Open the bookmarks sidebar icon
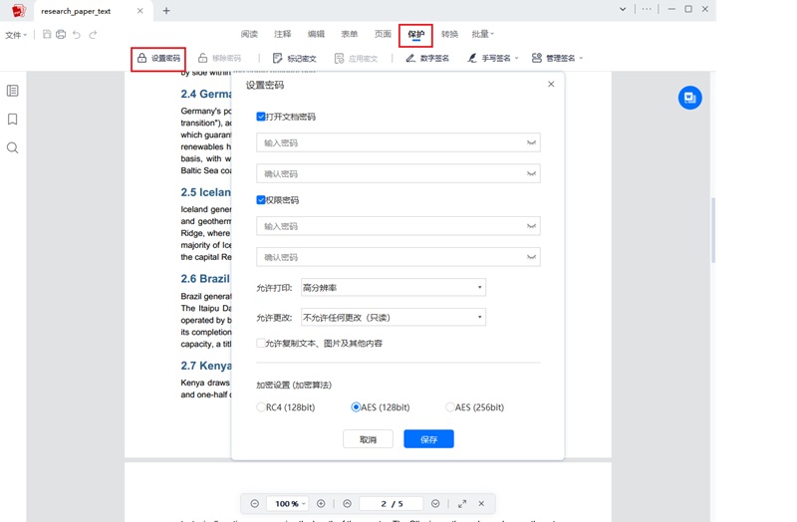The width and height of the screenshot is (797, 522). tap(13, 119)
